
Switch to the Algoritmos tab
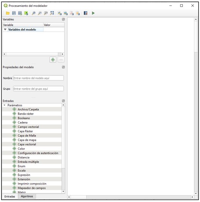click(27, 196)
